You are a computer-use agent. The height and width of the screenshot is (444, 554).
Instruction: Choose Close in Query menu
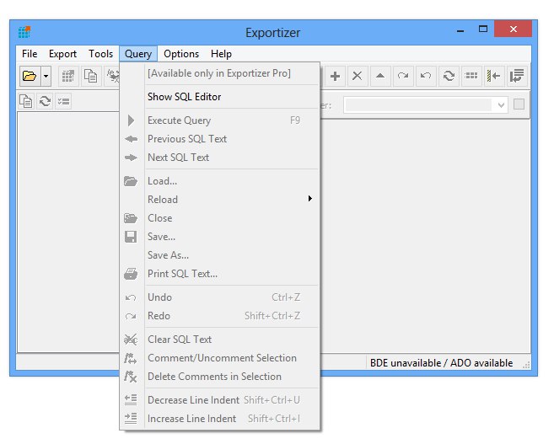point(220,218)
